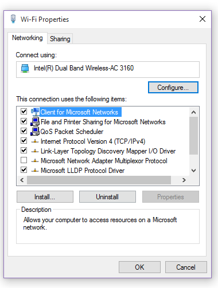This screenshot has height=288, width=218.
Task: Click the Microsoft LLDP Protocol Driver icon
Action: (35, 171)
